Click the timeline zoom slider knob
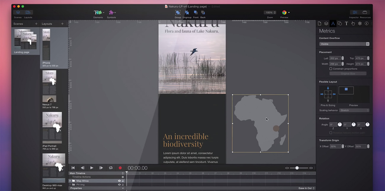The image size is (385, 191). click(297, 168)
